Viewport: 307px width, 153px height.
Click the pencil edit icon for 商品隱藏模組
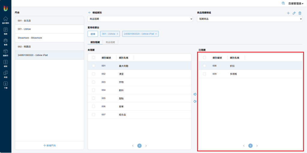coord(294,13)
